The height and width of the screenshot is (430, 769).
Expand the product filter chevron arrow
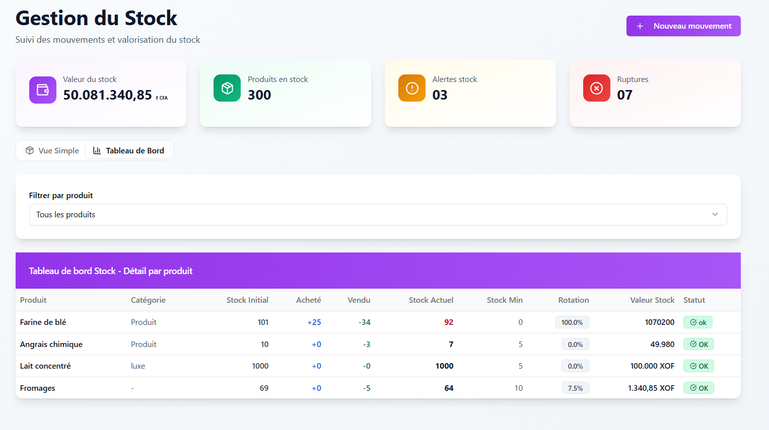point(715,214)
